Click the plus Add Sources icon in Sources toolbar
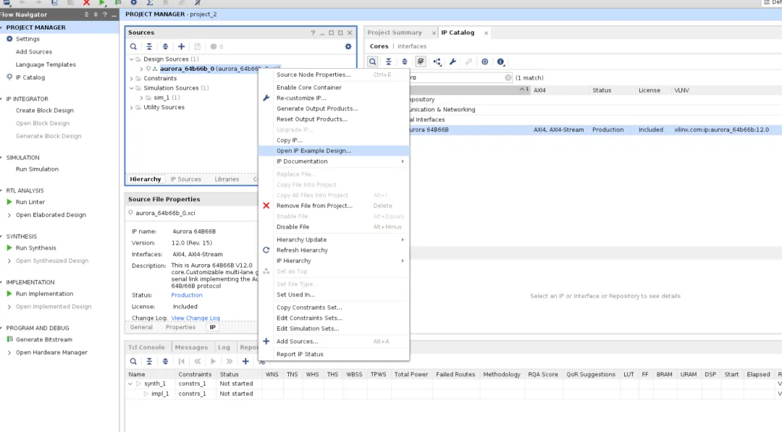 [x=181, y=46]
